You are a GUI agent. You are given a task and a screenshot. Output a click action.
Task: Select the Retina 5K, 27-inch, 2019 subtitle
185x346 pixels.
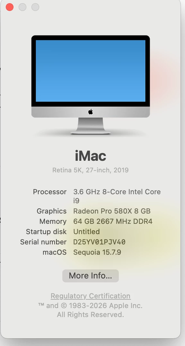coord(90,170)
